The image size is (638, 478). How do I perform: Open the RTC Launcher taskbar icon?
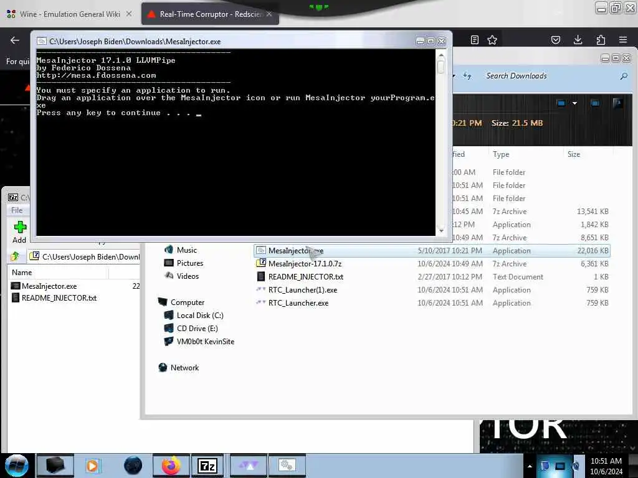point(248,466)
